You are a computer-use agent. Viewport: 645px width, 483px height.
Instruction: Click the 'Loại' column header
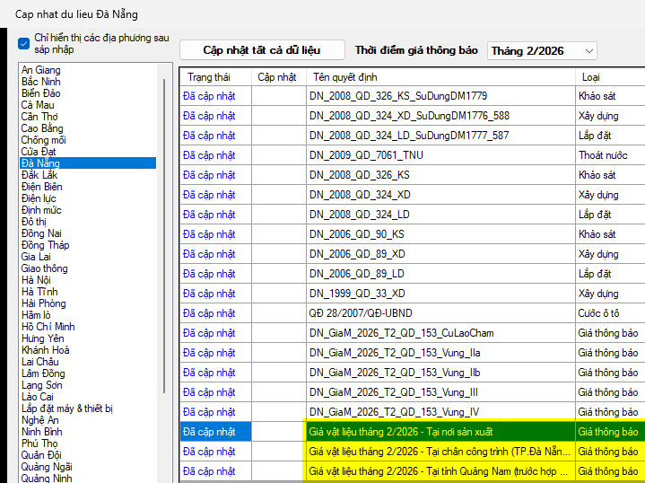click(x=591, y=77)
